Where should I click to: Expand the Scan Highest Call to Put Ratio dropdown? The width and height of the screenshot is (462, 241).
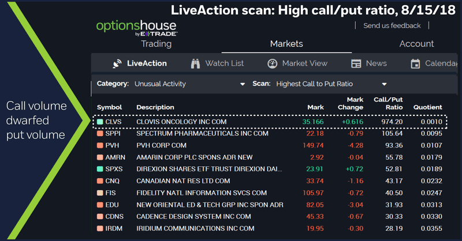[x=384, y=84]
